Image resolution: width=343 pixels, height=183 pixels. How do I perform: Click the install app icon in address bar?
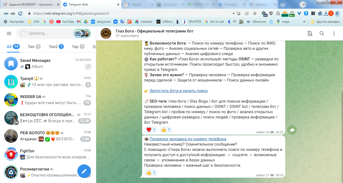[x=239, y=13]
